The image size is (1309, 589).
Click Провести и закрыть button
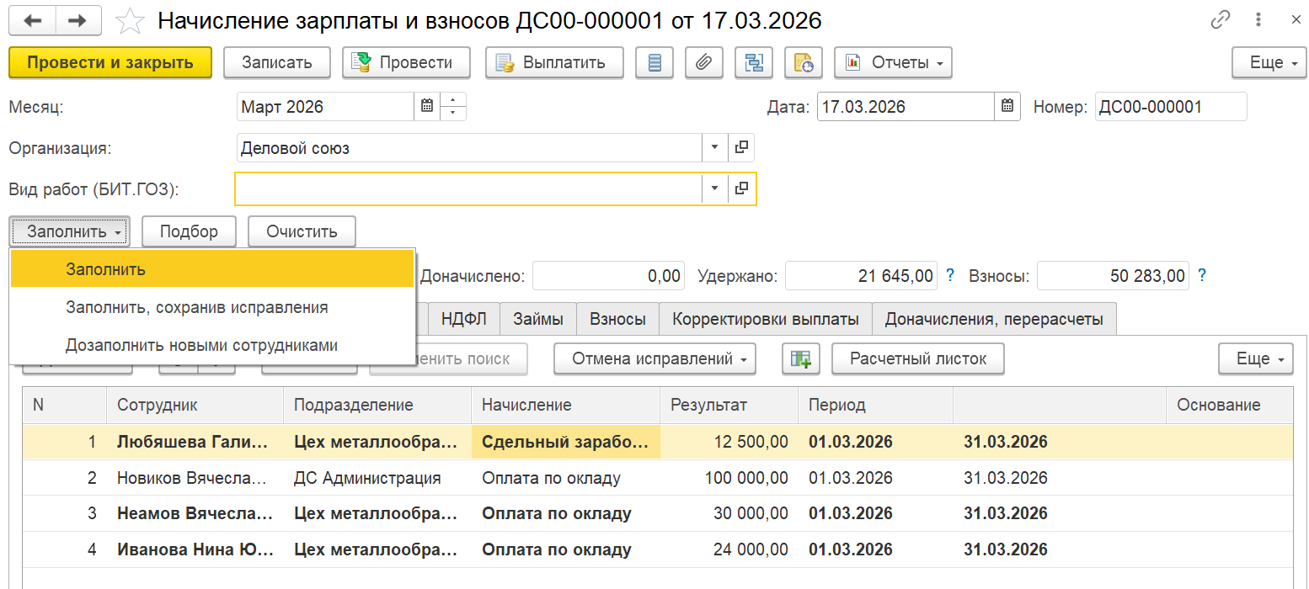coord(110,62)
